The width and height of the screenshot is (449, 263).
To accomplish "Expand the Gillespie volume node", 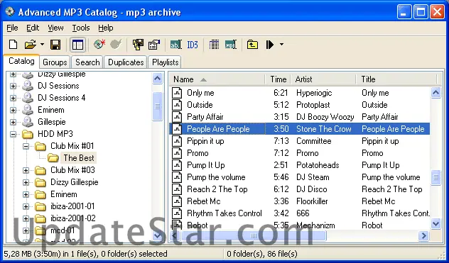I will [13, 122].
